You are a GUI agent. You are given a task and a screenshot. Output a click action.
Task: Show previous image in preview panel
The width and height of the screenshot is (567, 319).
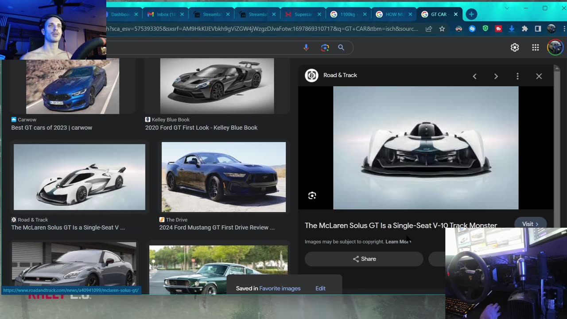pos(474,76)
